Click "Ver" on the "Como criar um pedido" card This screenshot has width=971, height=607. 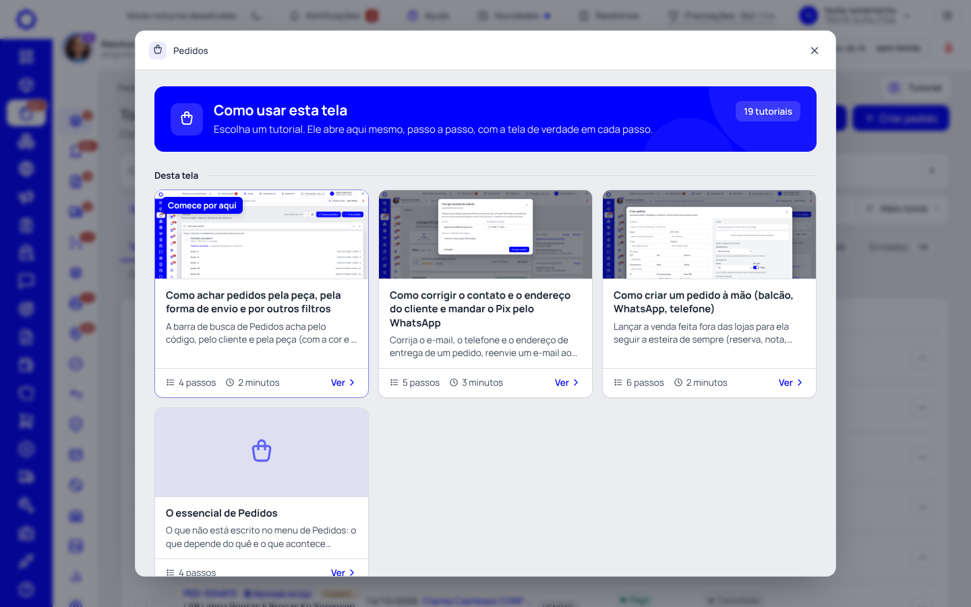point(790,382)
